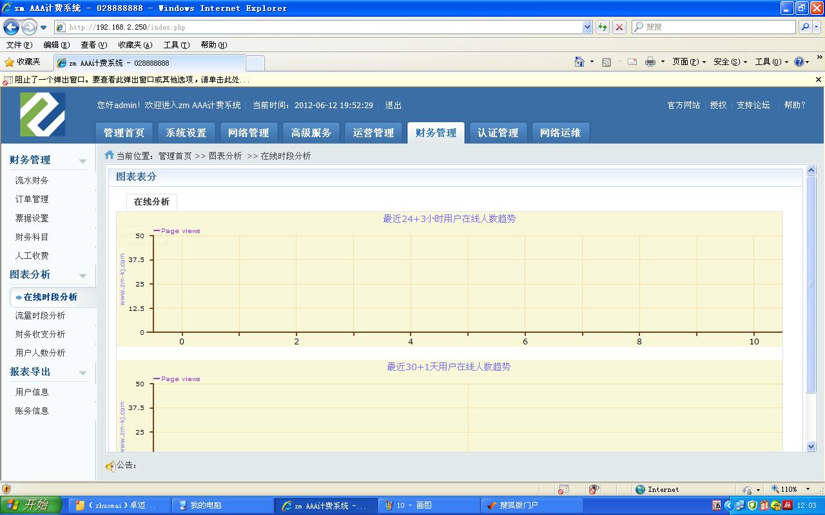Click the address bar URL field
Image resolution: width=825 pixels, height=515 pixels.
pyautogui.click(x=322, y=27)
